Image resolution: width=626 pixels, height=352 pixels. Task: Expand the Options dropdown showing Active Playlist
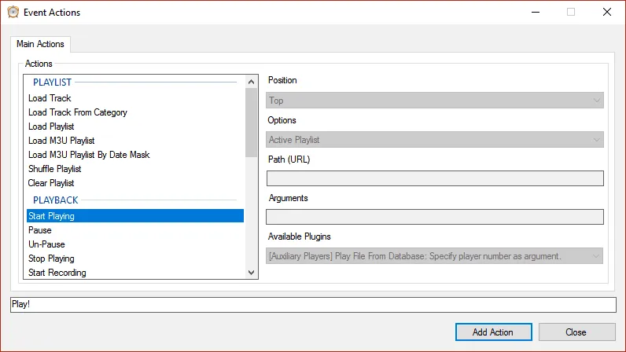pyautogui.click(x=434, y=140)
